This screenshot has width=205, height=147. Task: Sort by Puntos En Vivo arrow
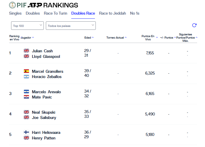pyautogui.click(x=157, y=37)
